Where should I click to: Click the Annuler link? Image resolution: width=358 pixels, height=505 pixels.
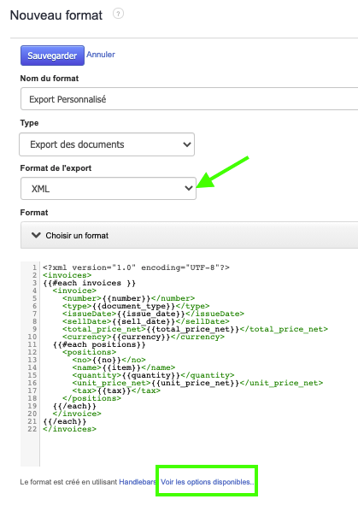click(101, 55)
